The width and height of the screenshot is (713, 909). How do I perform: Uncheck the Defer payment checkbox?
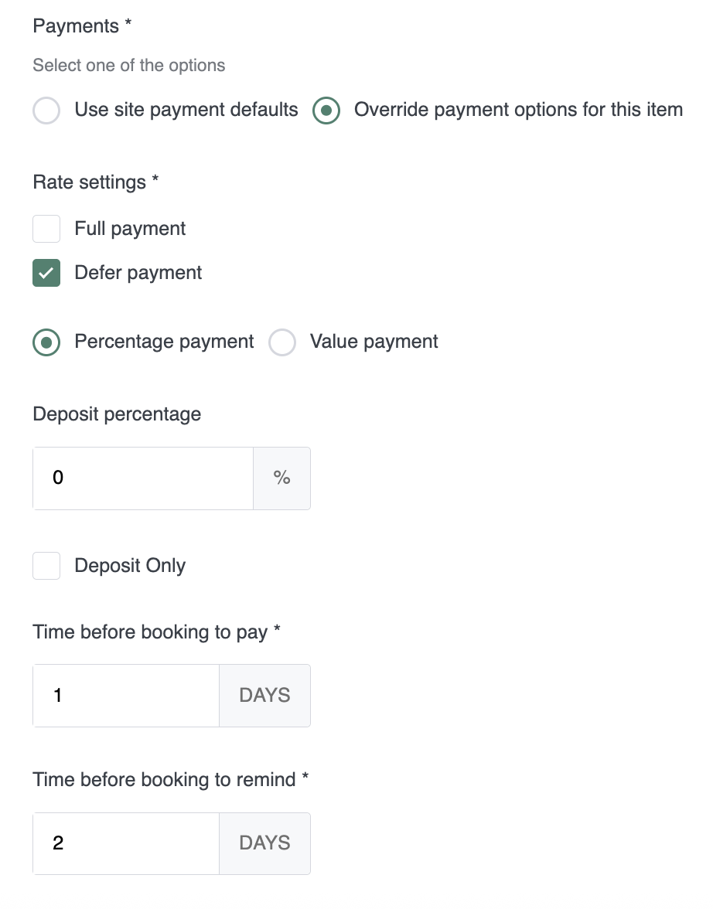(x=46, y=273)
